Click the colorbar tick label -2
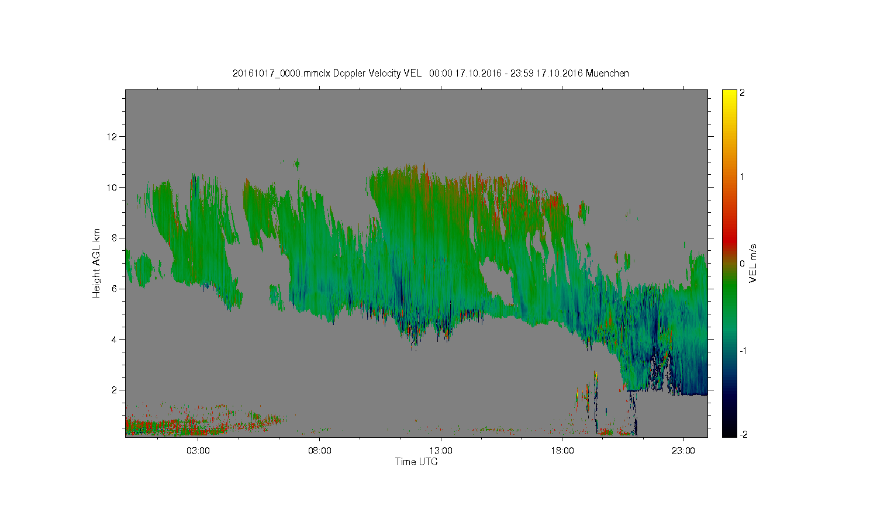877x526 pixels. click(x=743, y=434)
